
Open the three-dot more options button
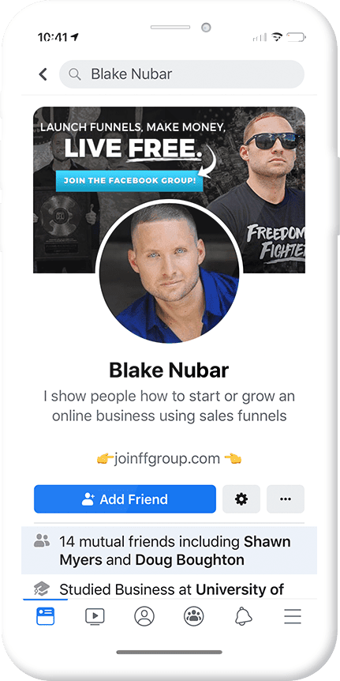pos(286,499)
